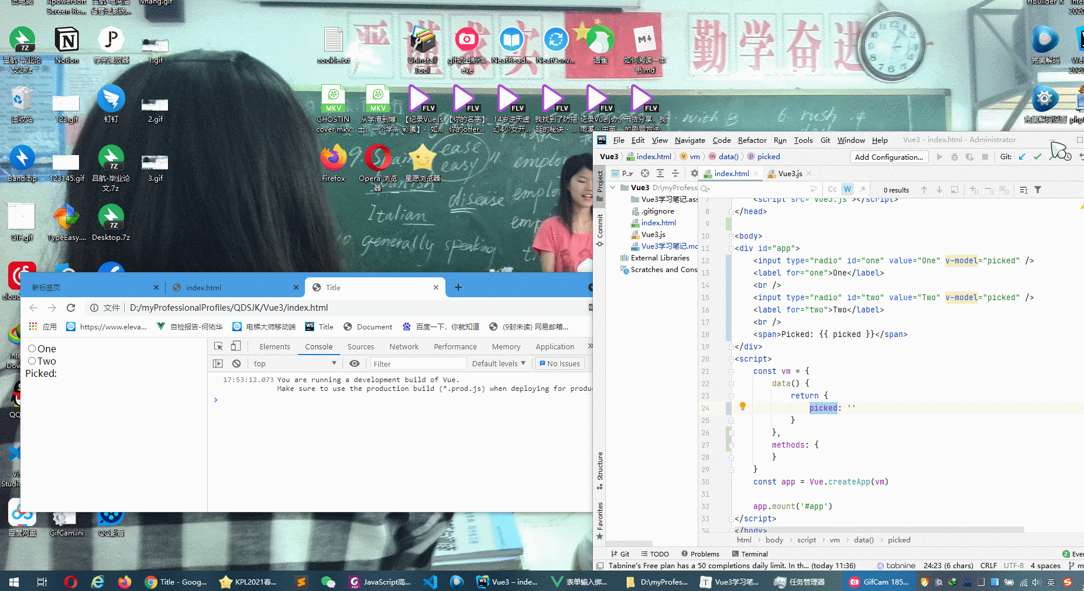Image resolution: width=1084 pixels, height=591 pixels.
Task: Collapse the fold arrow at the body tag
Action: [x=731, y=236]
